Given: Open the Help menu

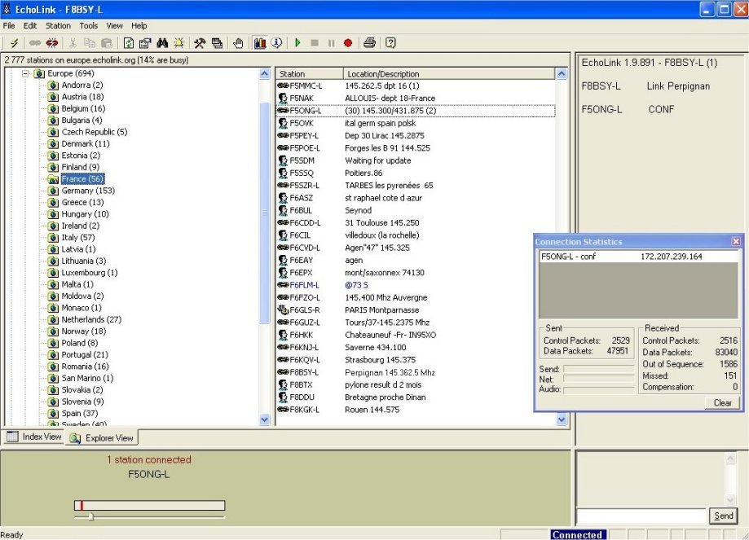Looking at the screenshot, I should (139, 26).
